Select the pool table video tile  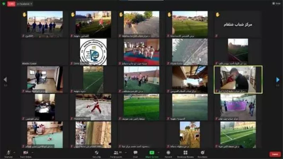coord(45,135)
